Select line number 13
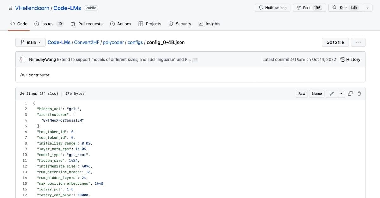The image size is (380, 198). tap(25, 172)
